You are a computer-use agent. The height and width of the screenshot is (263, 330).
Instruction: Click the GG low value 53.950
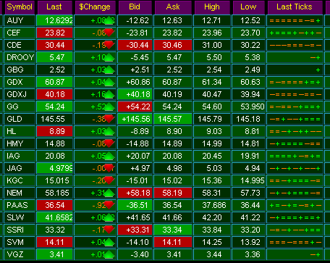click(249, 107)
